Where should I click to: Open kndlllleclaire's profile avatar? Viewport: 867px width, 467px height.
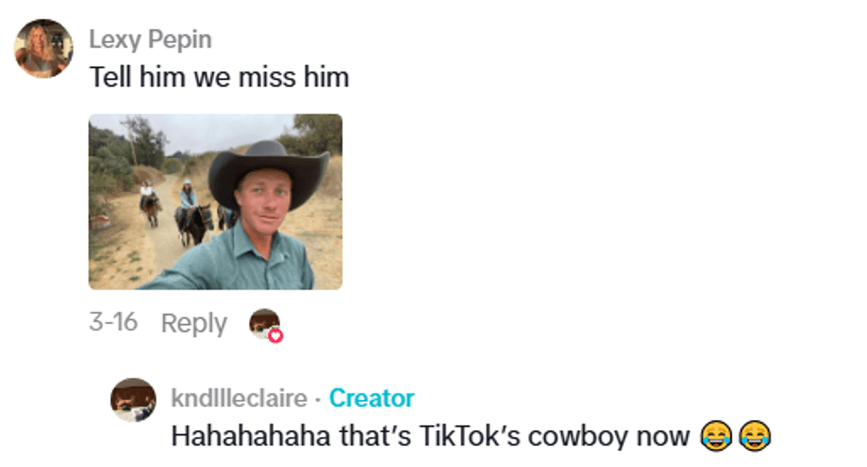pos(134,400)
